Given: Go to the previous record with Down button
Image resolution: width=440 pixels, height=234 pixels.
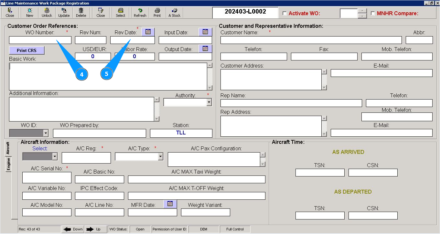Looking at the screenshot, I should tap(73, 229).
